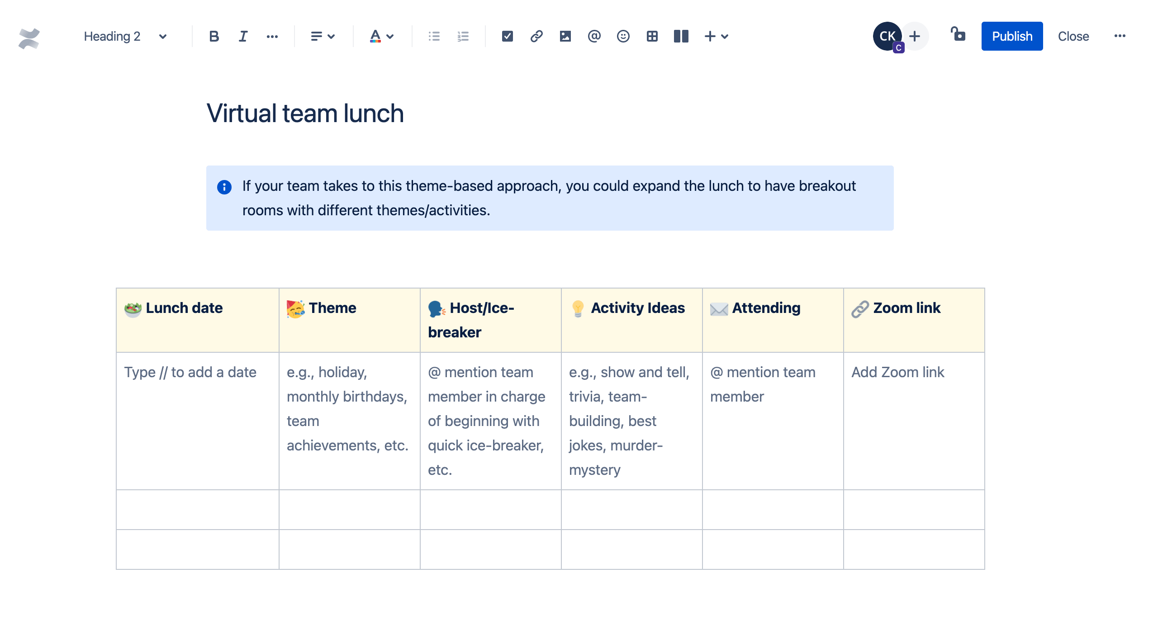Add a mention with the @ icon

click(x=594, y=36)
